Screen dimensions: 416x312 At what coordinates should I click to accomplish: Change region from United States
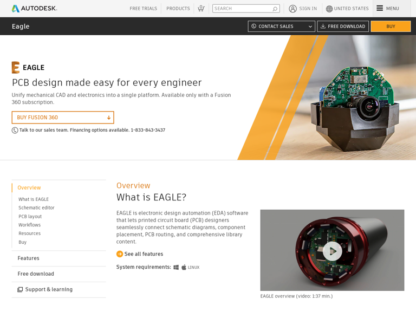[351, 9]
